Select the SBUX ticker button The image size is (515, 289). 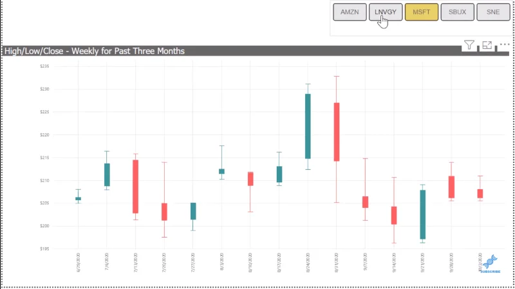click(457, 12)
